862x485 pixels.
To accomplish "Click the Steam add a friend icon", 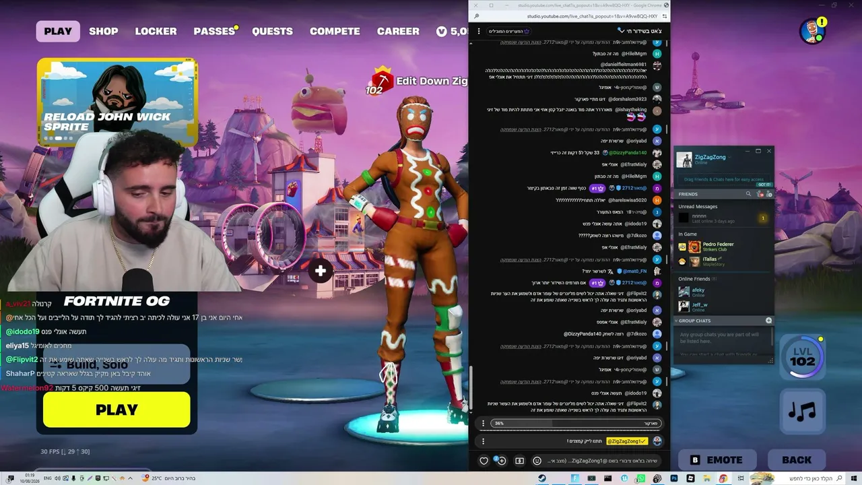I will click(769, 194).
